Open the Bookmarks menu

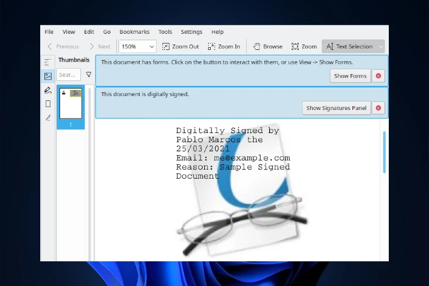coord(134,32)
